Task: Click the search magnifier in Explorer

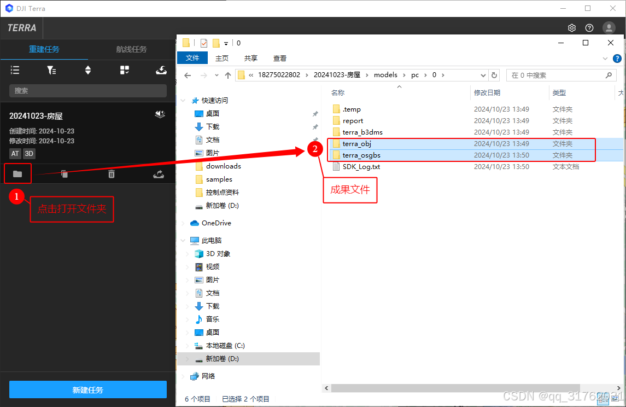Action: 609,75
